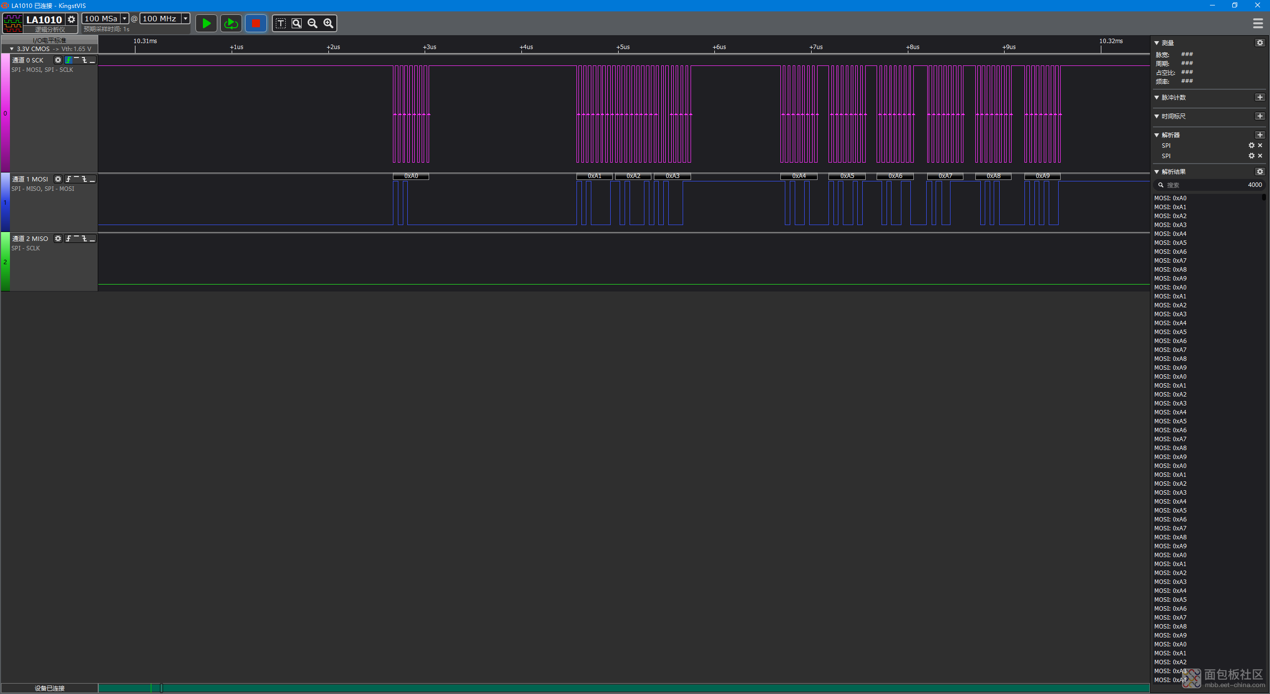Open settings of the second SPI analyzer
The width and height of the screenshot is (1270, 694).
(1252, 156)
